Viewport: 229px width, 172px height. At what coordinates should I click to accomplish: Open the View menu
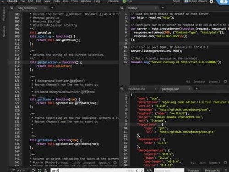click(x=47, y=1)
